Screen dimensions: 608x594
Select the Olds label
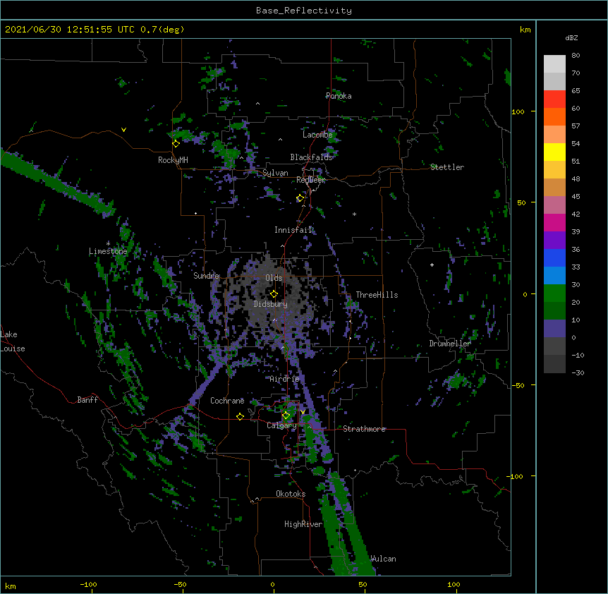coord(274,278)
